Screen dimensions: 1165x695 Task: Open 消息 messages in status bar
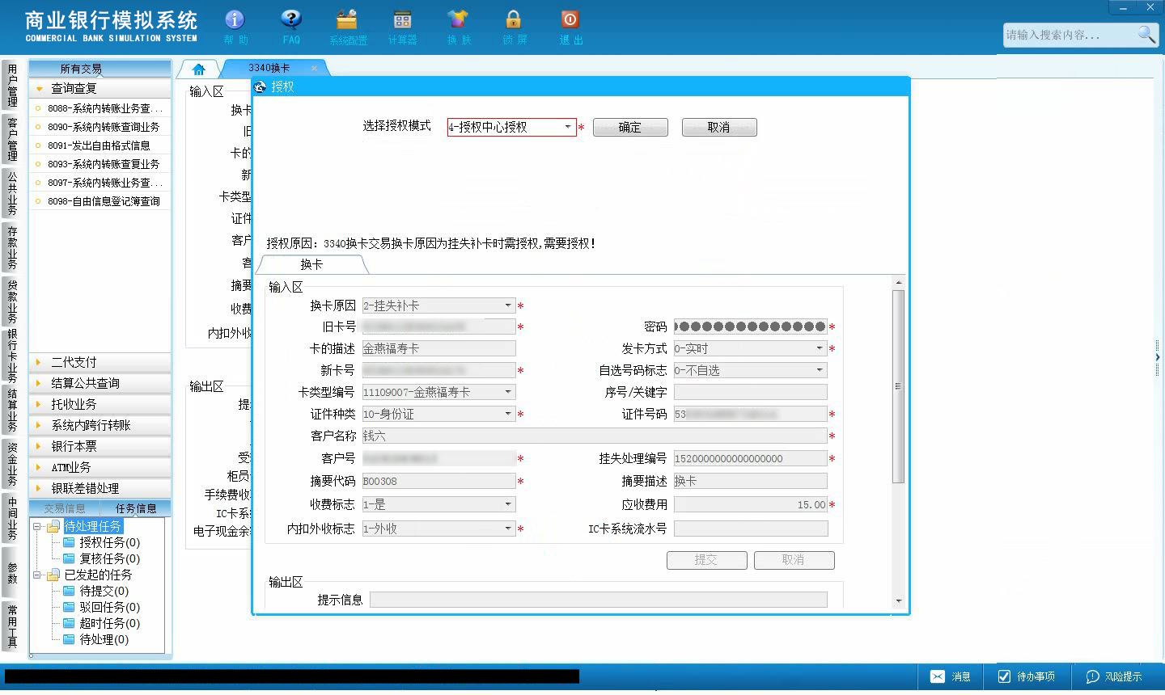point(951,676)
